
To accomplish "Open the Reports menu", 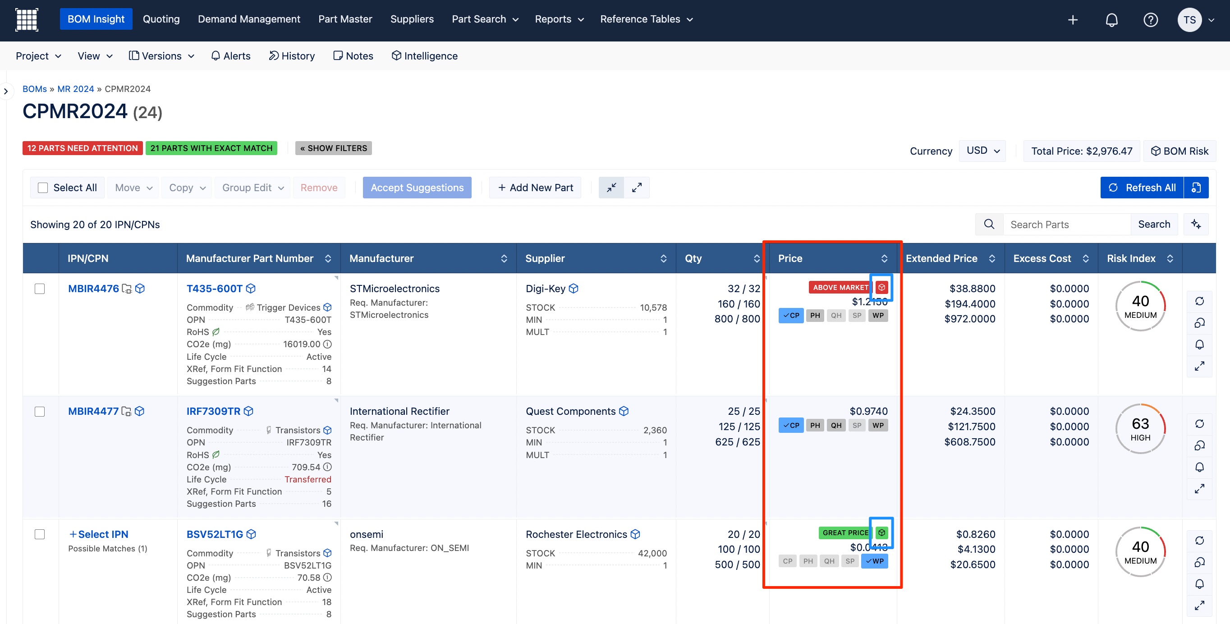I will coord(559,19).
